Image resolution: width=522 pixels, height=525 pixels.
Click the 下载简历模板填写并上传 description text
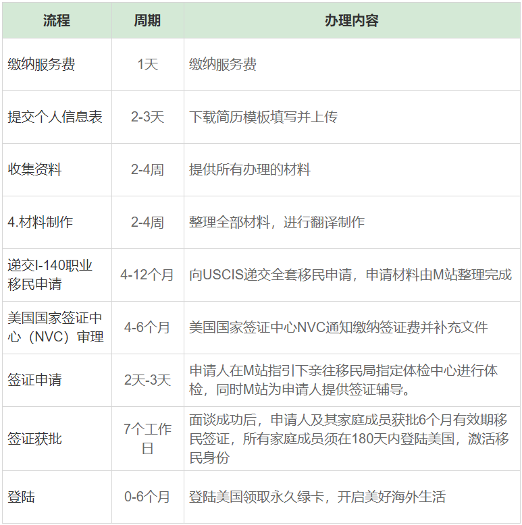tap(263, 117)
